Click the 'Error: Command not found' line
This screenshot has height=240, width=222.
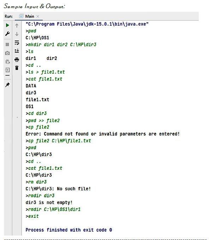click(103, 134)
